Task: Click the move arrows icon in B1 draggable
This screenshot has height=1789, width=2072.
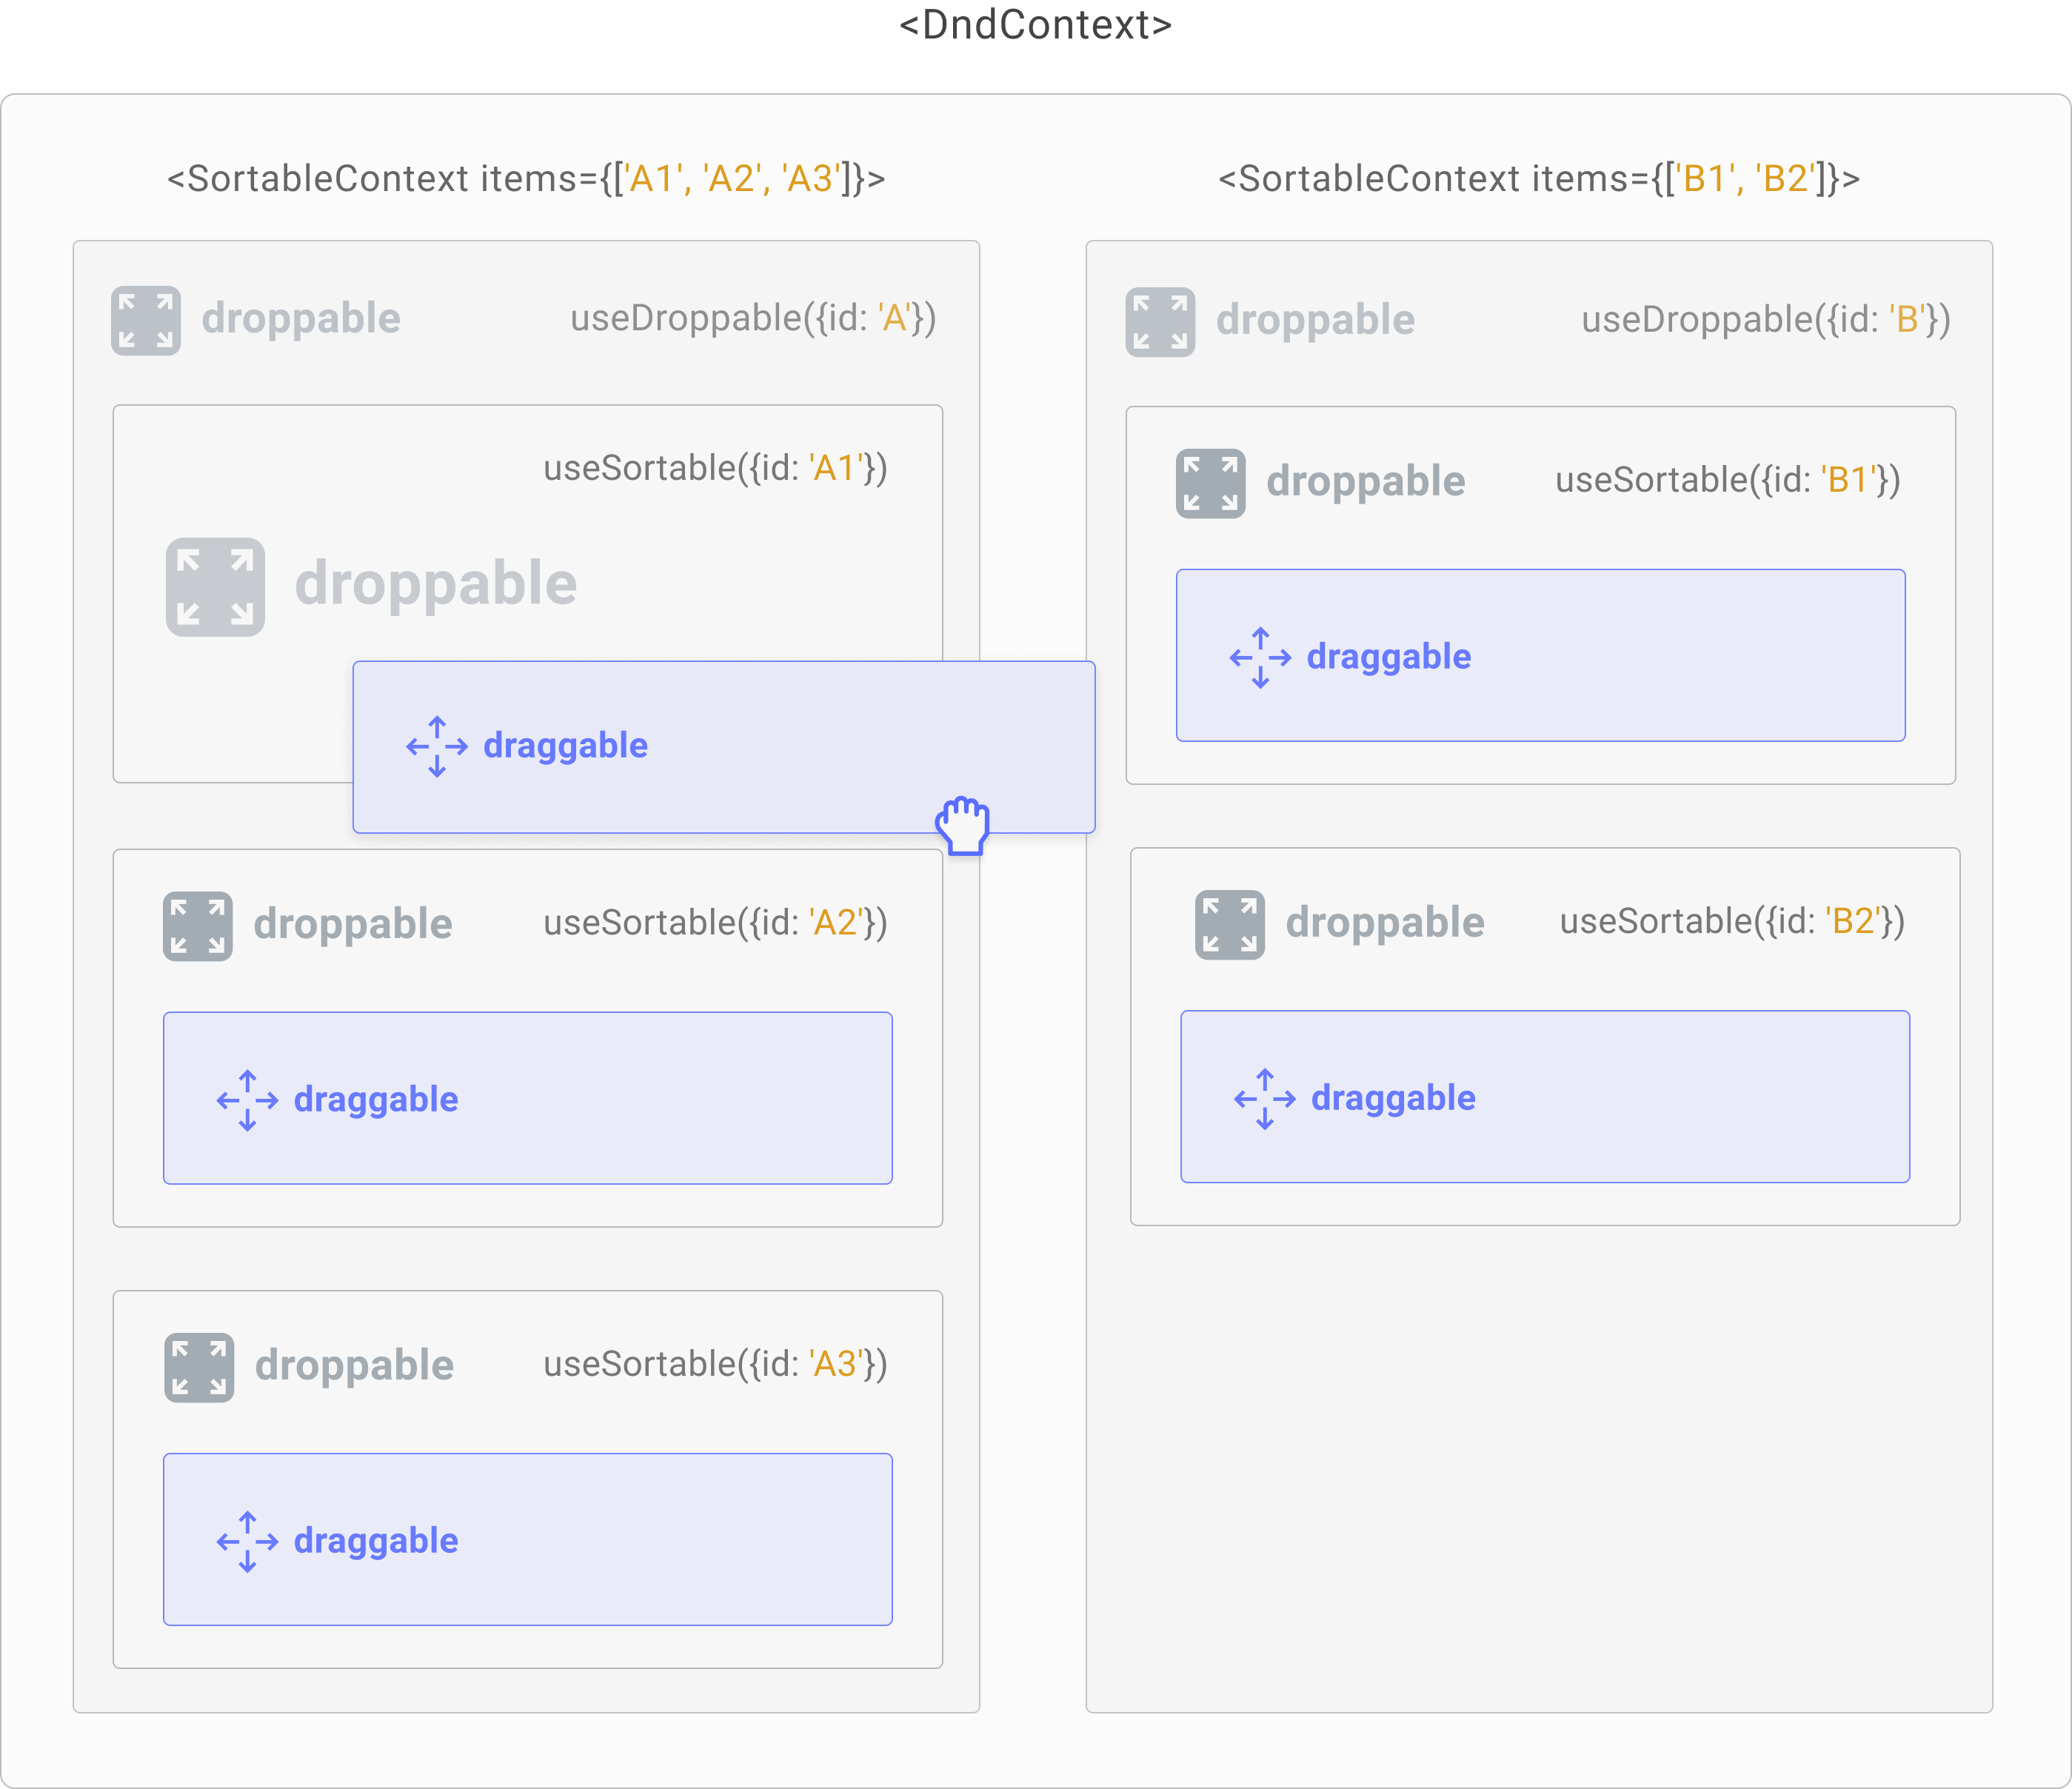Action: (x=1261, y=657)
